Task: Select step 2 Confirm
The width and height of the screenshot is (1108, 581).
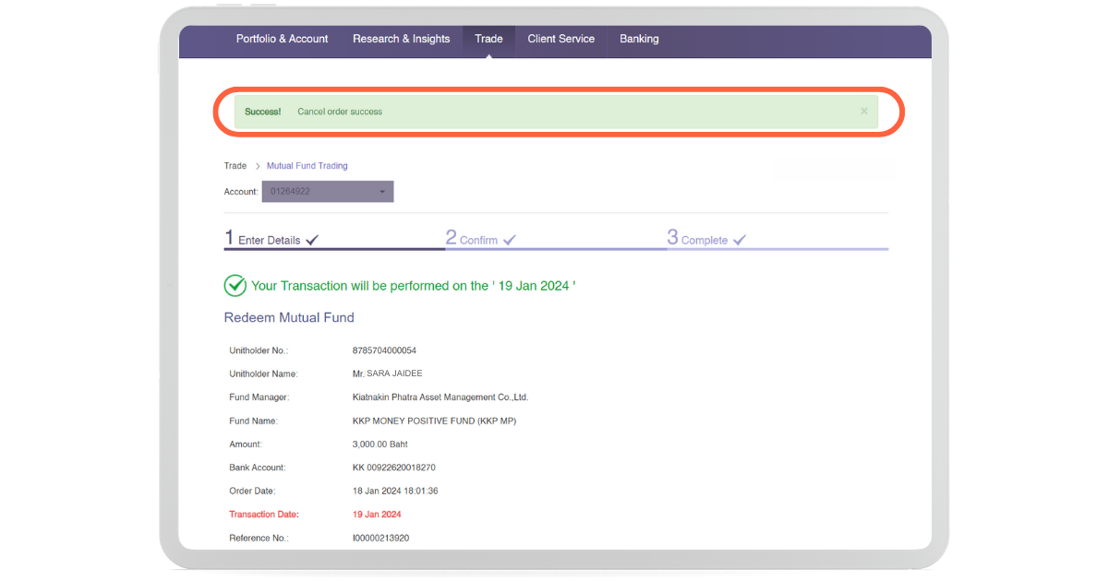Action: (473, 239)
